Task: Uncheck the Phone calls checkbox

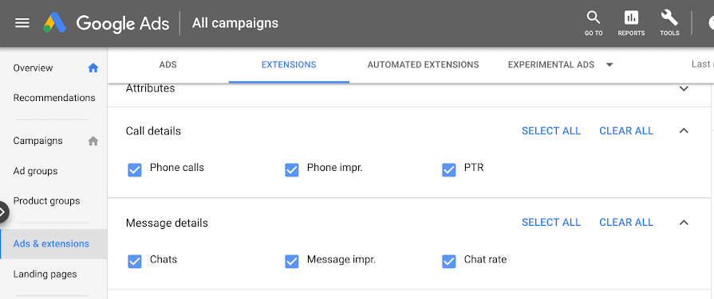Action: (x=134, y=169)
